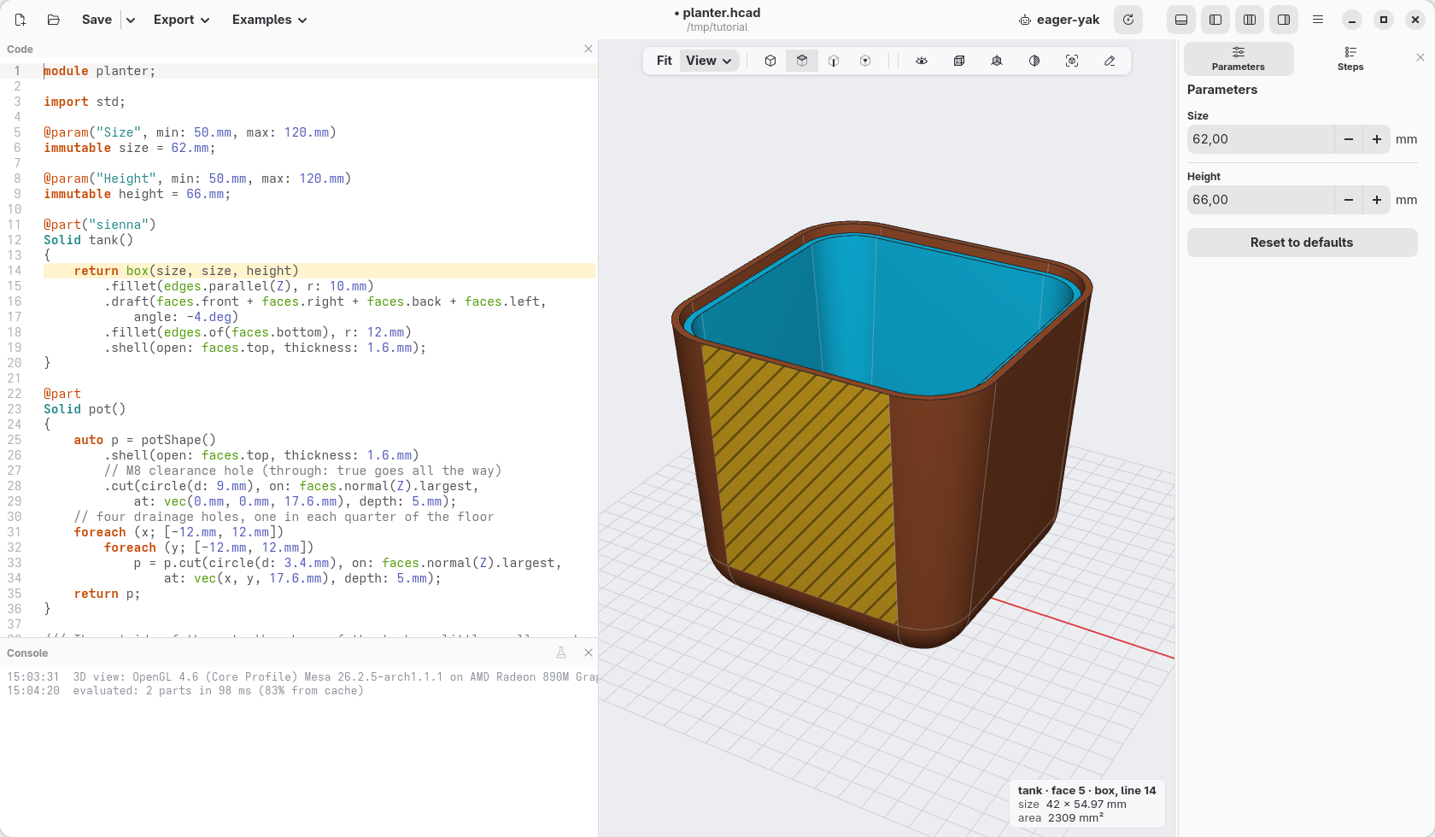Toggle the center column panel layout
This screenshot has width=1435, height=837.
[1250, 20]
